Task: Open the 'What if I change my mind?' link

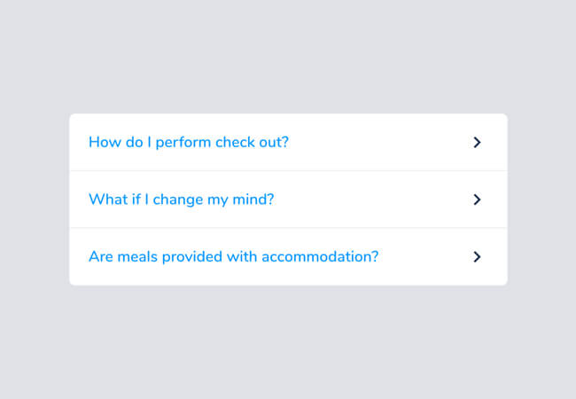Action: [x=181, y=199]
